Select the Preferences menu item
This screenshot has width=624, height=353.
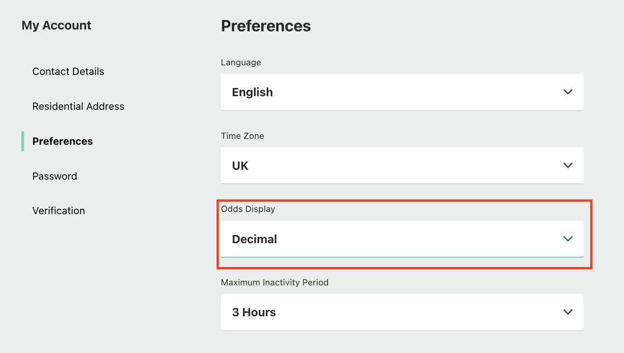pyautogui.click(x=62, y=141)
